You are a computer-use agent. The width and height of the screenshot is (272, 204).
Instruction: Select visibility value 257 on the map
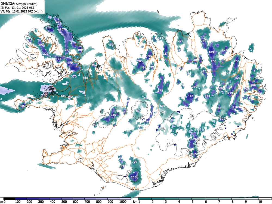tap(62, 29)
